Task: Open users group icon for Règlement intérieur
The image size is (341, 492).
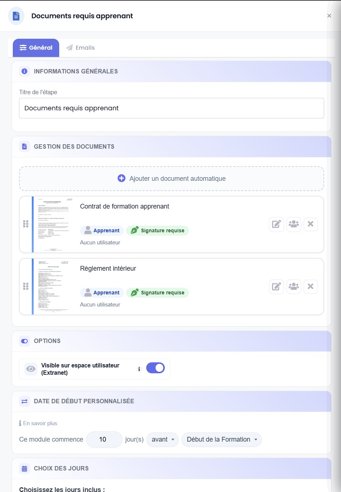Action: tap(293, 286)
